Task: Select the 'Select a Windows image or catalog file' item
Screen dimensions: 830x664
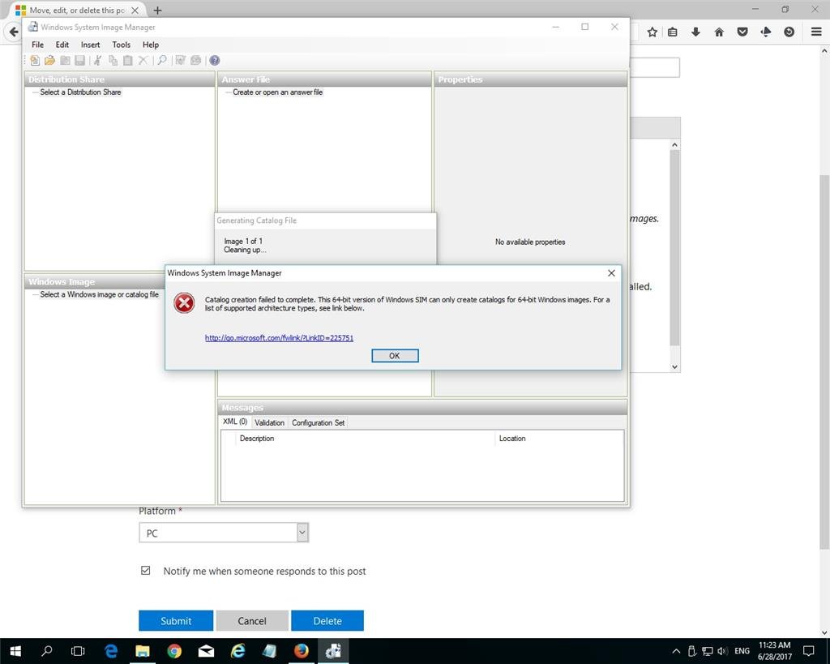Action: [99, 294]
